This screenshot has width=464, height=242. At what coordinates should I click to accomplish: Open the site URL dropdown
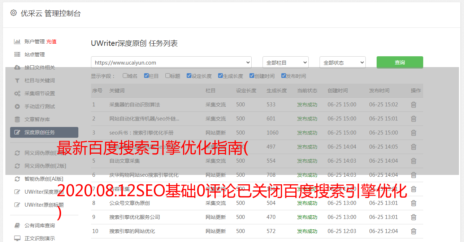click(171, 62)
